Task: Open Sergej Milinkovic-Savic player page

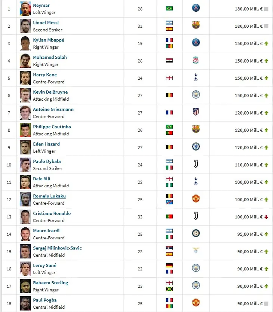Action: point(58,248)
